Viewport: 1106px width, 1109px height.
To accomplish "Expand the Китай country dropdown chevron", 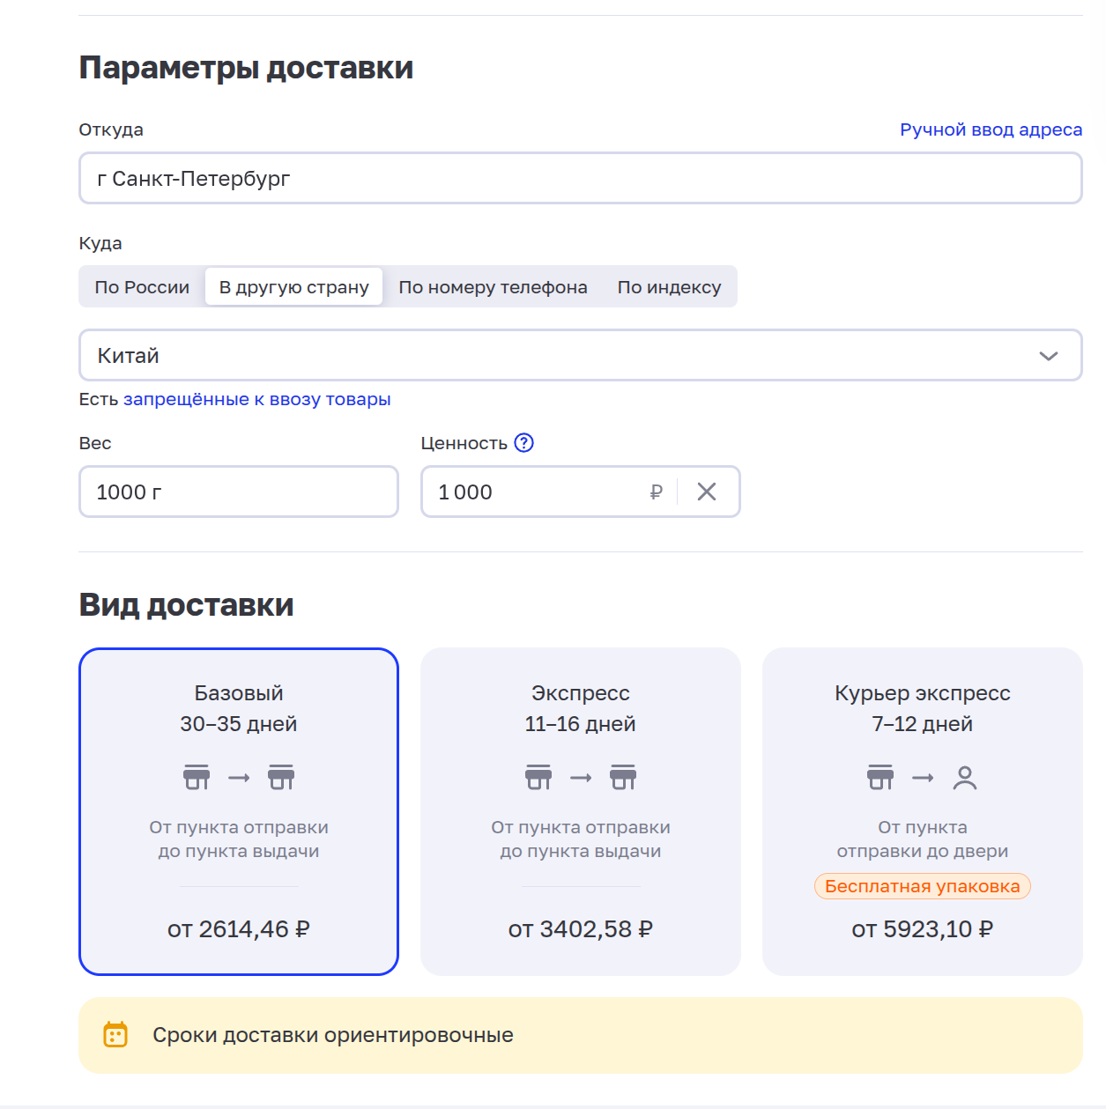I will coord(1048,356).
